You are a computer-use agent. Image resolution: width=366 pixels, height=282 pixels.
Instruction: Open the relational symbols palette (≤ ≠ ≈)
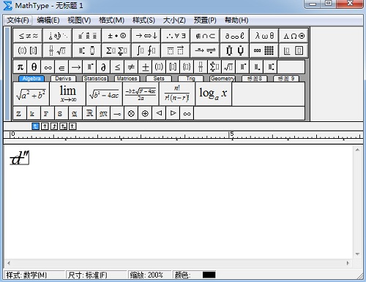click(28, 36)
